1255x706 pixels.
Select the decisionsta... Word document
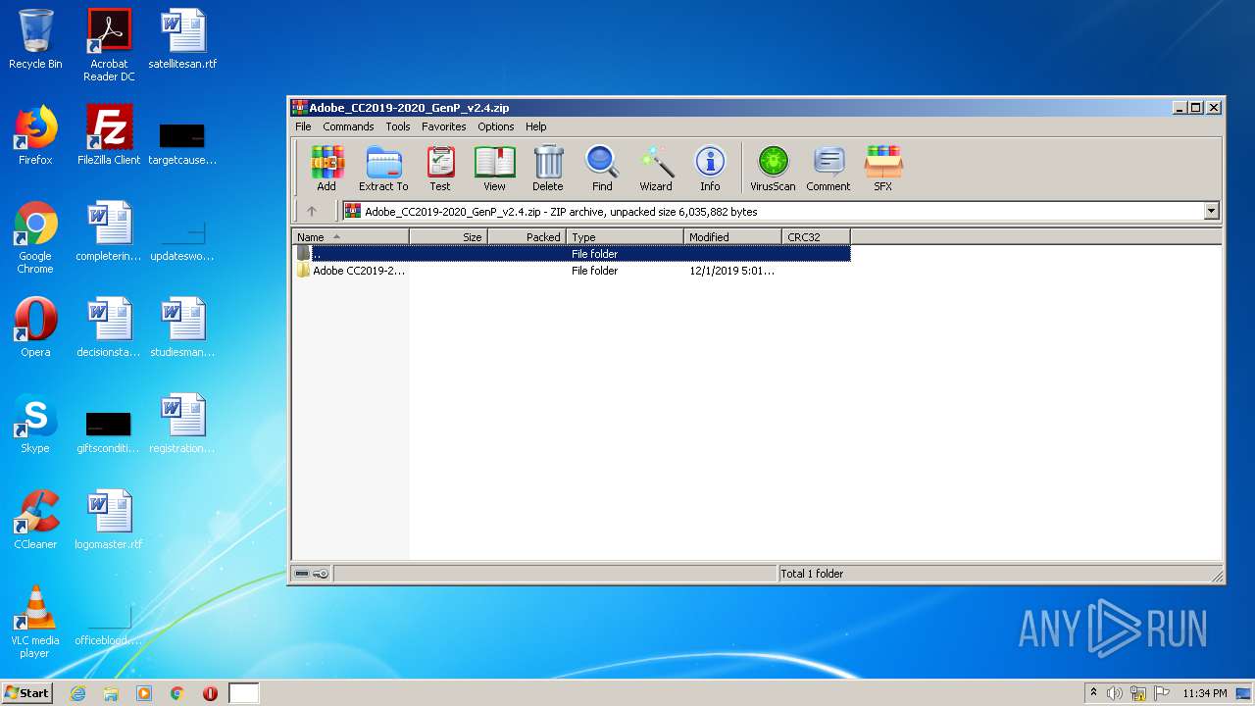[109, 328]
